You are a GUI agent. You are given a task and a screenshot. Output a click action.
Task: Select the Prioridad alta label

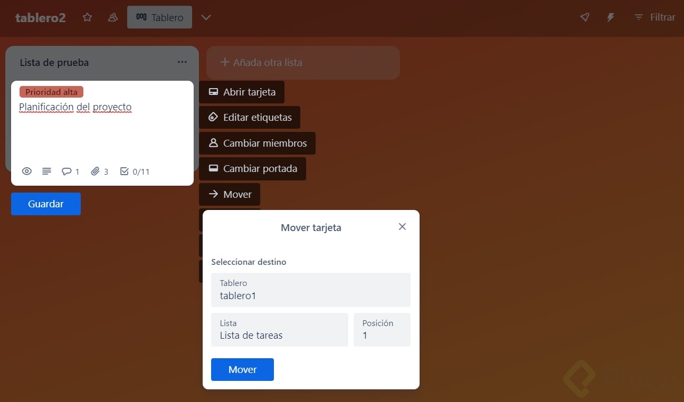pyautogui.click(x=51, y=92)
